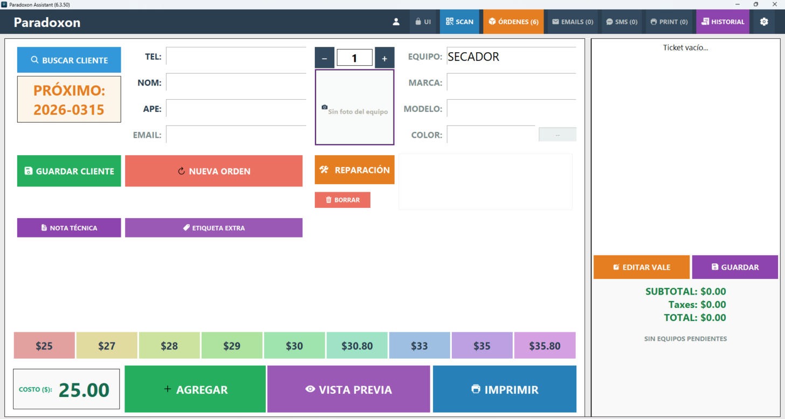Focus the APE input field
The image size is (785, 419).
(x=236, y=108)
